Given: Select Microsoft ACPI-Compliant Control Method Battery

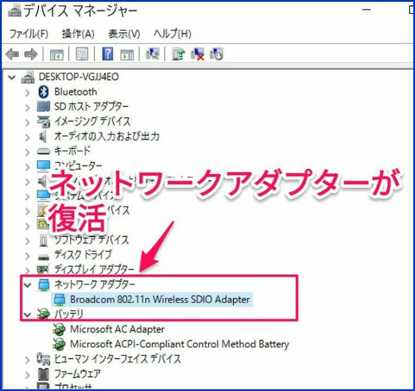Looking at the screenshot, I should [180, 344].
